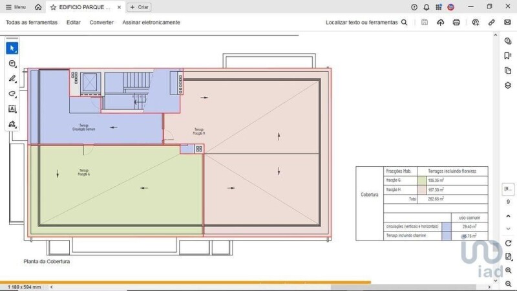The width and height of the screenshot is (517, 291).
Task: Open the Editar menu
Action: coord(74,22)
